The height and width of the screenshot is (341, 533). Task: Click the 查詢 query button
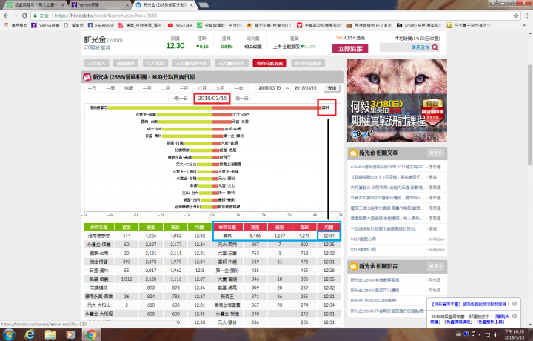(332, 88)
